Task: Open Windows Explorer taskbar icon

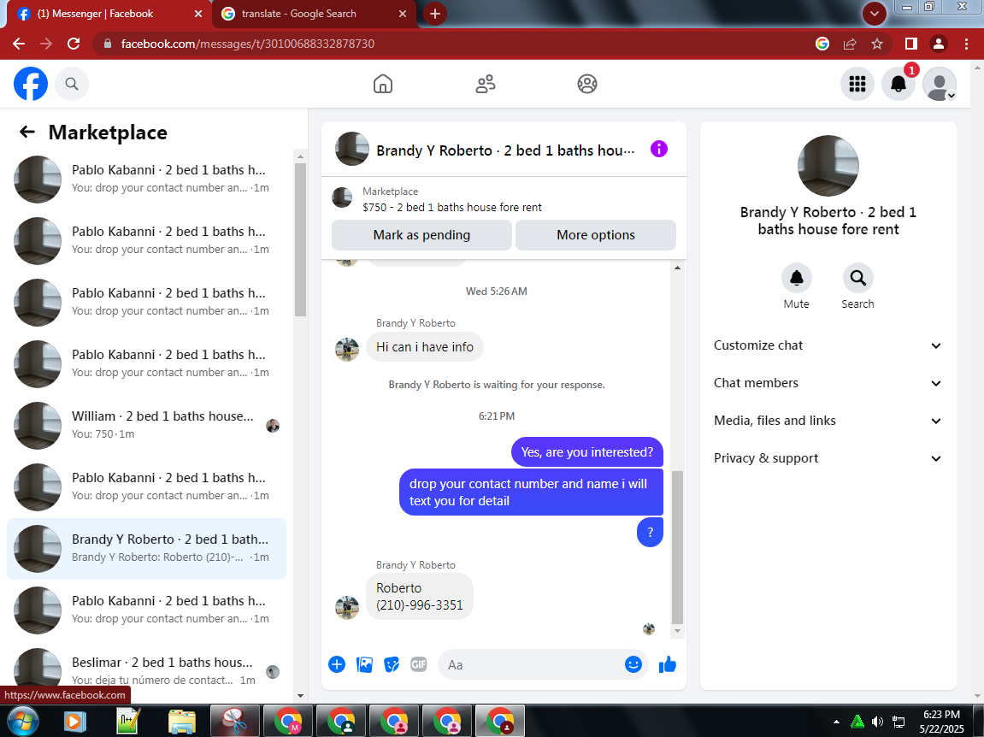Action: pos(182,721)
